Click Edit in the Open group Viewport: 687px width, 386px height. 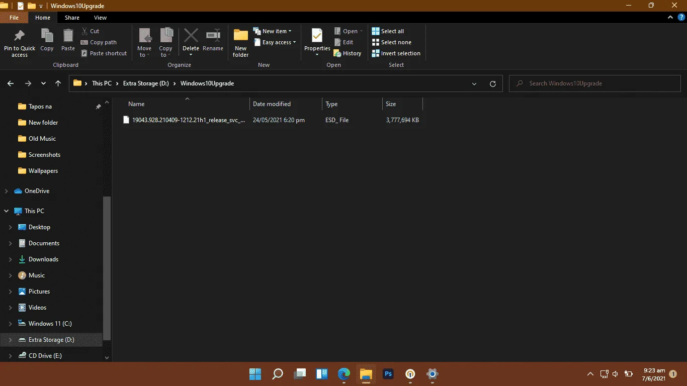click(344, 42)
